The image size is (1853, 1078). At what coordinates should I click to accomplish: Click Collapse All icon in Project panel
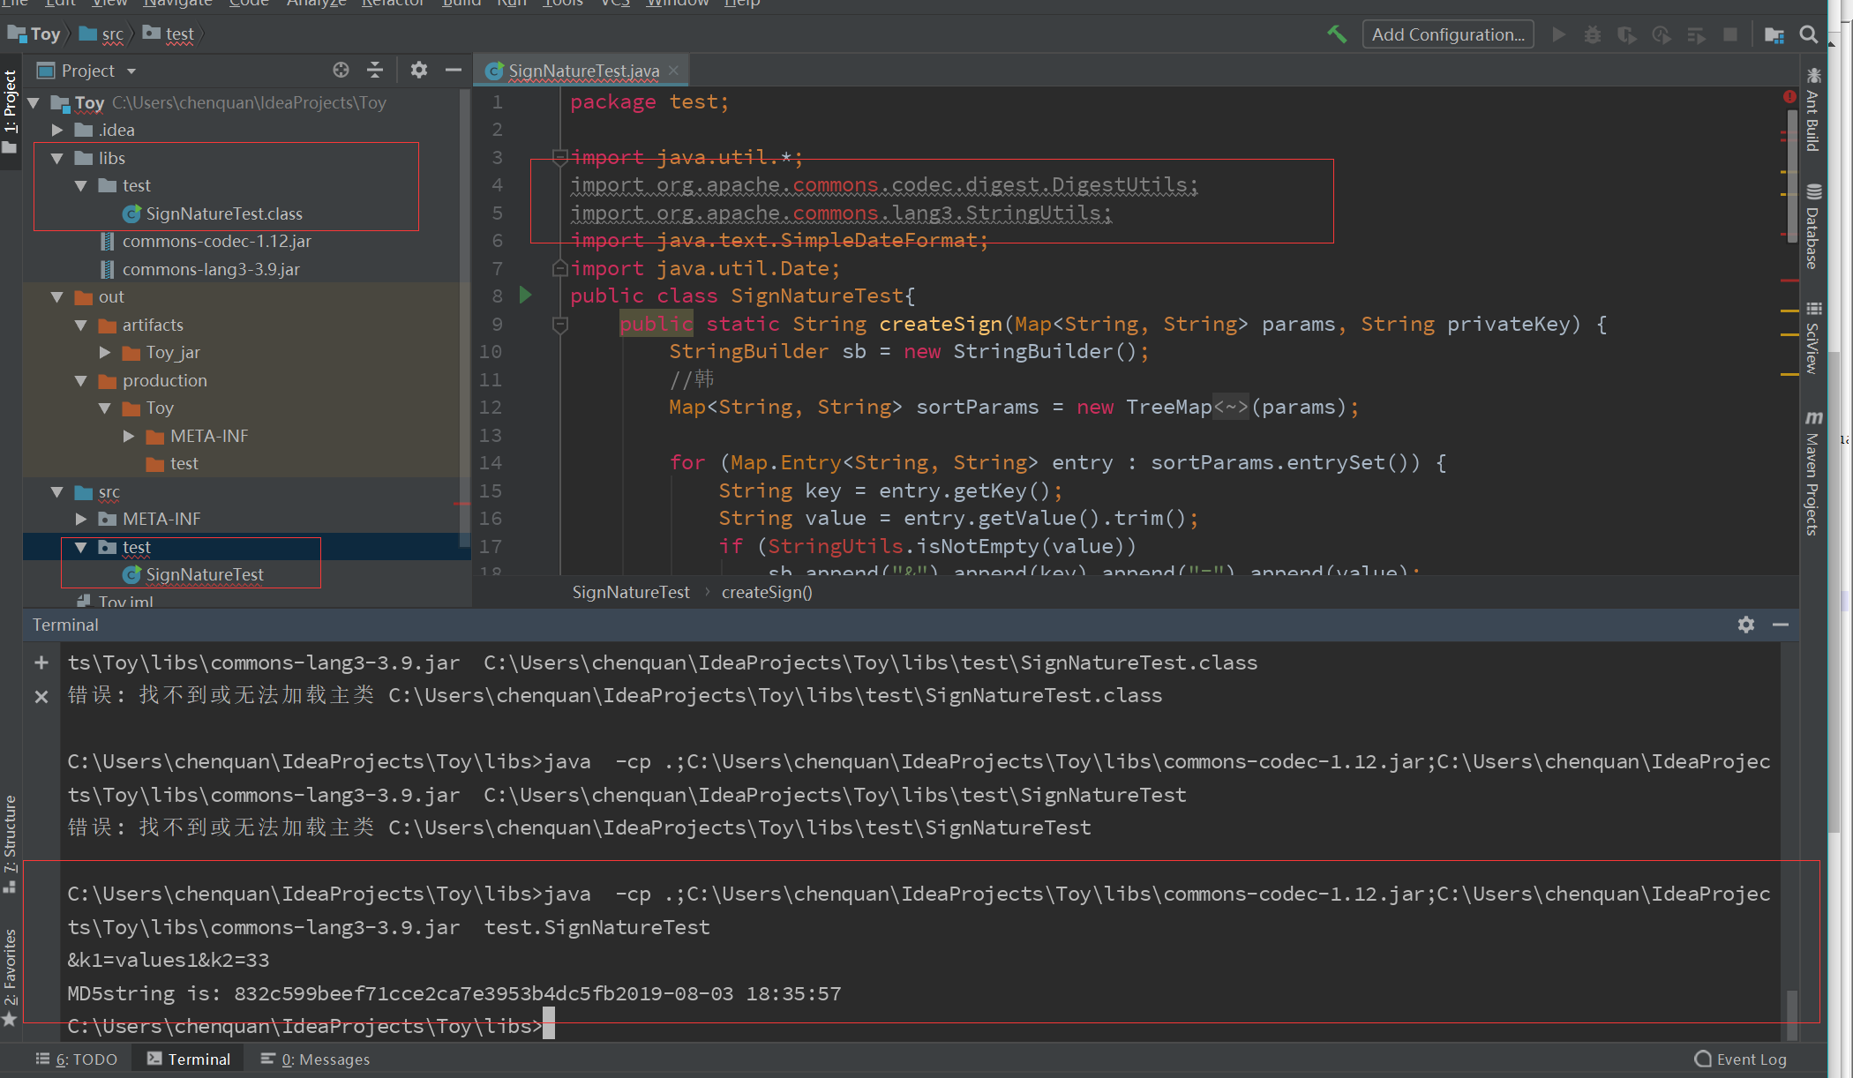(375, 70)
